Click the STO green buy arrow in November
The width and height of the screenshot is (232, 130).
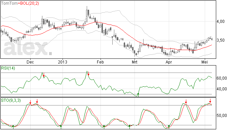click(x=13, y=127)
